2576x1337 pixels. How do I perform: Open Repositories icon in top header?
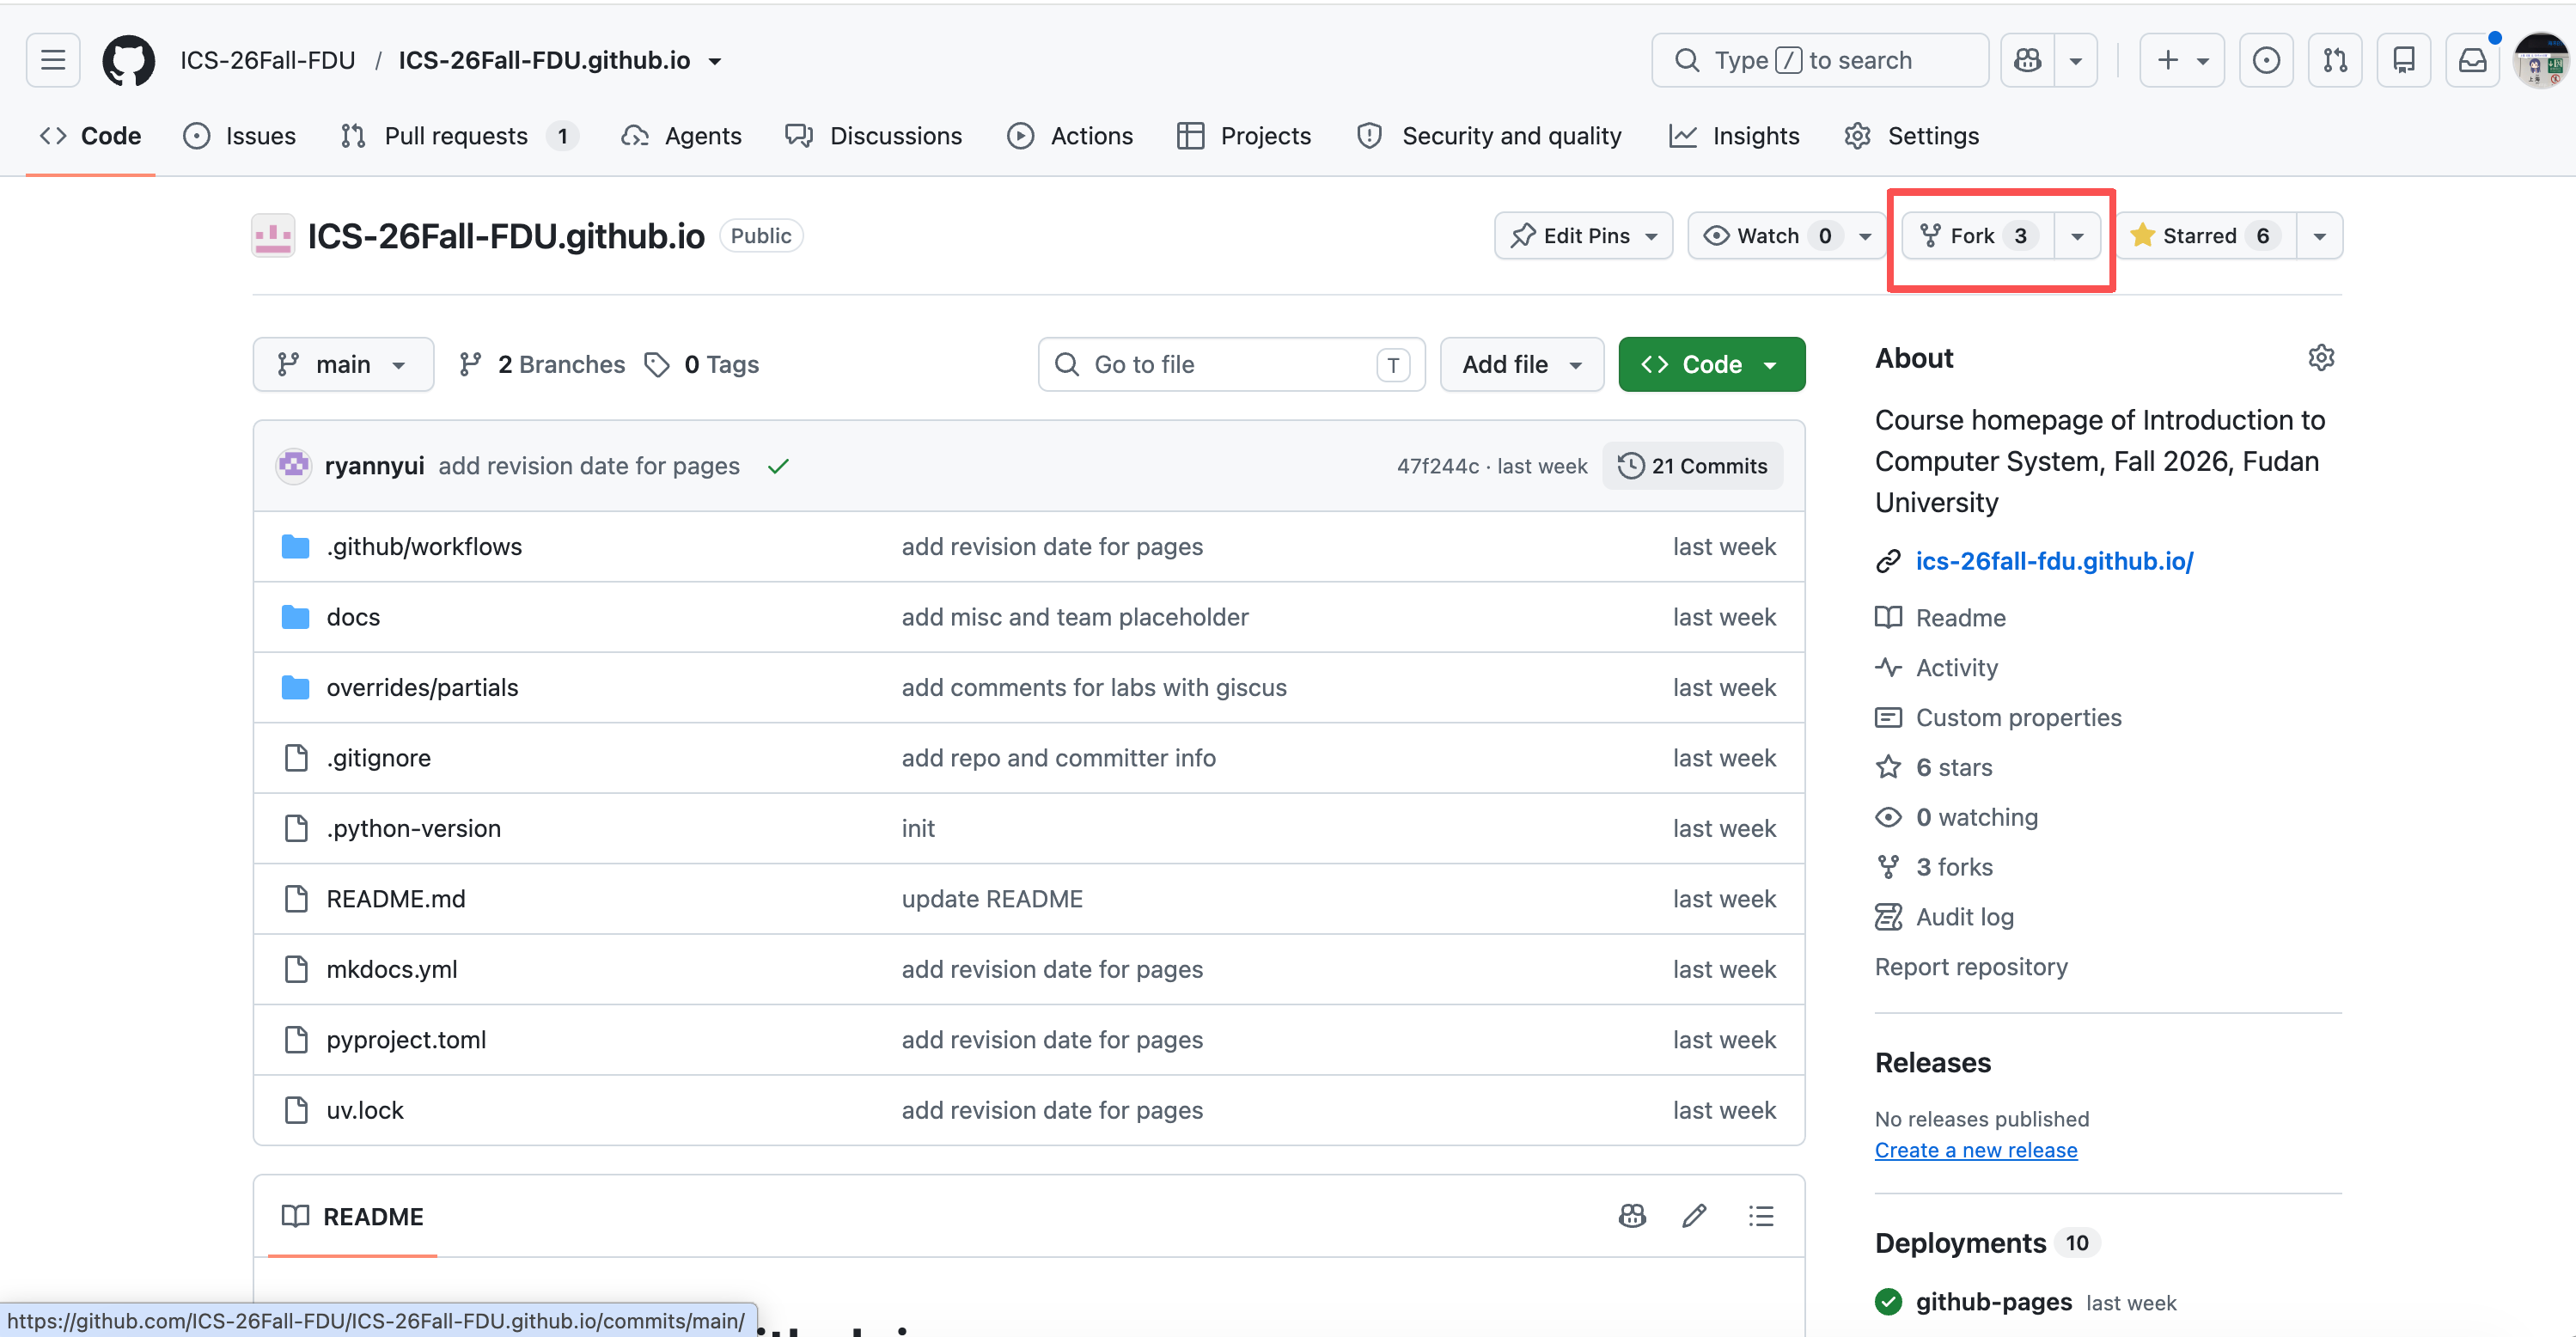2404,60
